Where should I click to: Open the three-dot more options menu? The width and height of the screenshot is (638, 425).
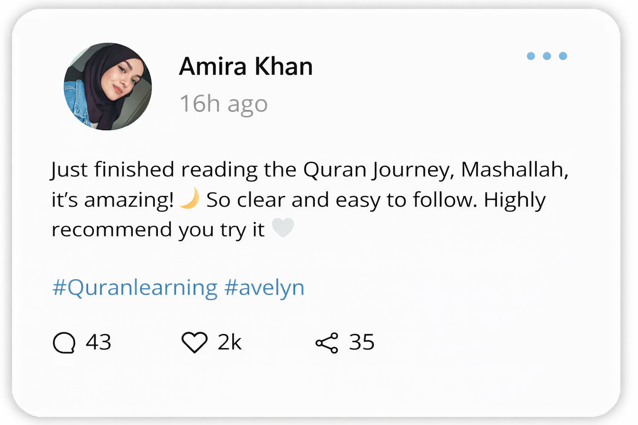tap(547, 56)
